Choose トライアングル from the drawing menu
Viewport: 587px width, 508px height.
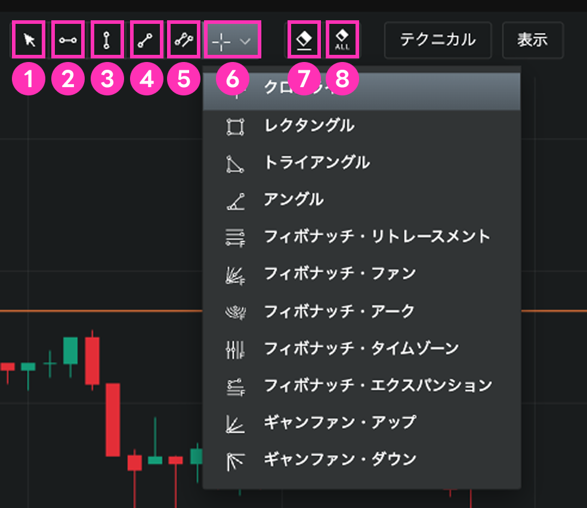316,163
